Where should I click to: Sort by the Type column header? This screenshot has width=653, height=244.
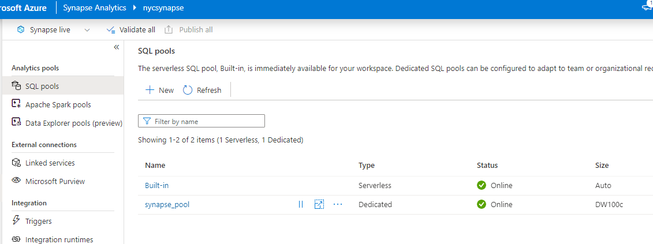(x=367, y=166)
